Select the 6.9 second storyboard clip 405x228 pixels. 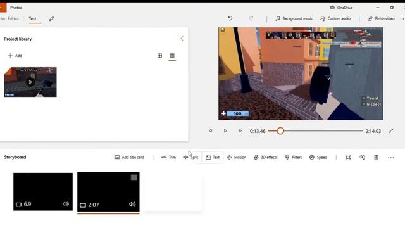coord(43,191)
